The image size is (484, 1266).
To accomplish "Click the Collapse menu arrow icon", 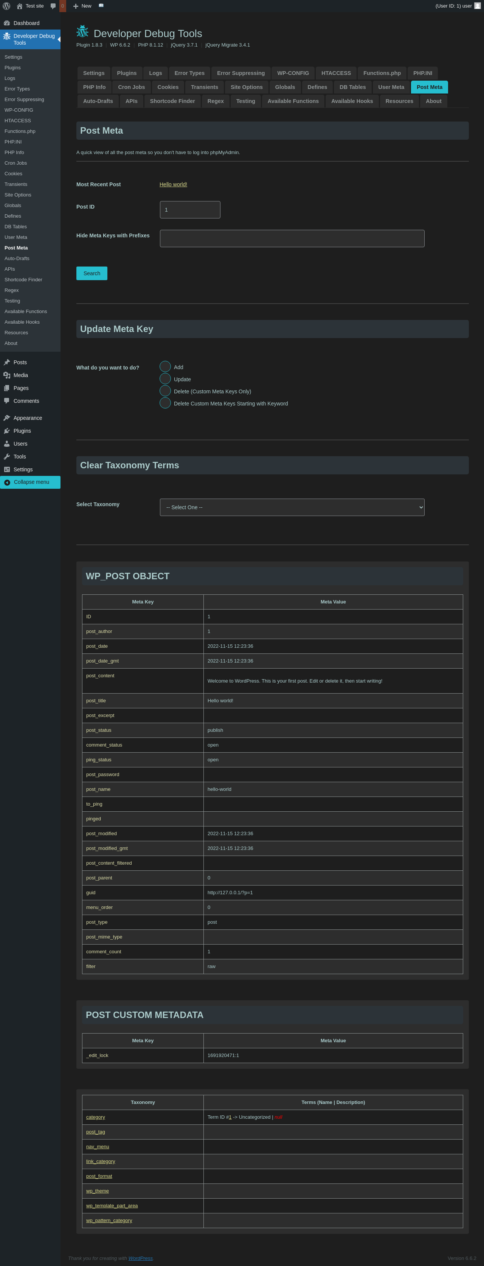I will tap(7, 482).
